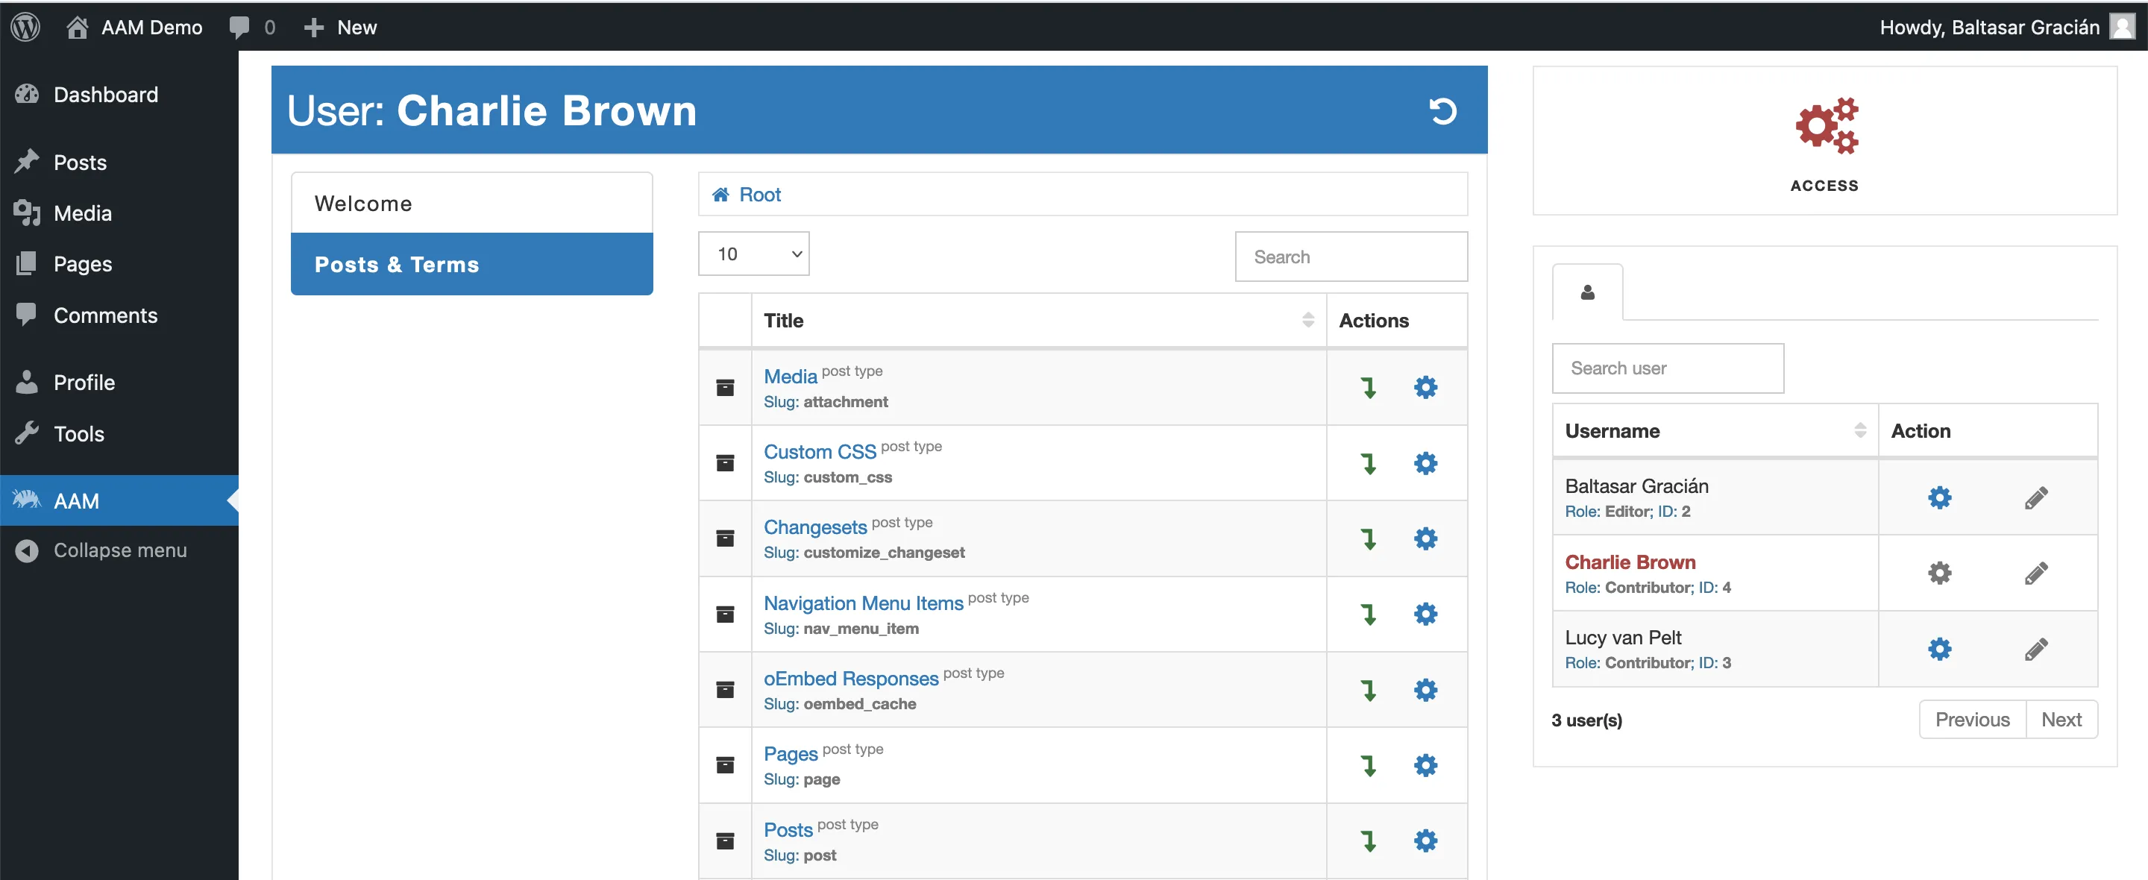
Task: Focus the Search user field
Action: tap(1668, 368)
